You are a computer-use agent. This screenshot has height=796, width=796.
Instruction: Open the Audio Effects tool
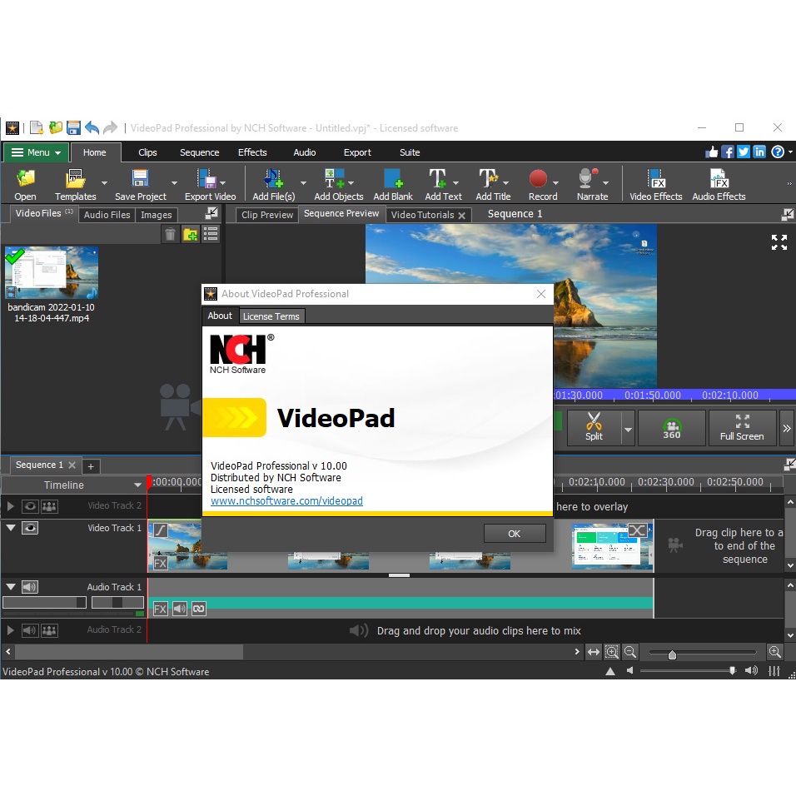click(x=719, y=179)
